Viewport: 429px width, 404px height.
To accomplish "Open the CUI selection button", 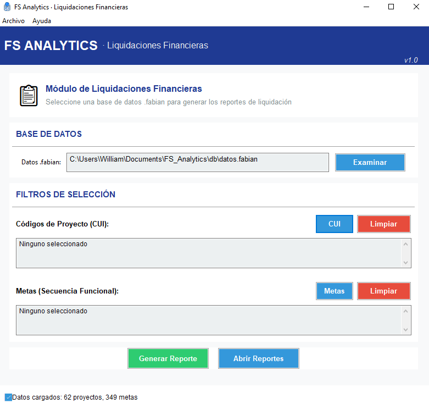I will pyautogui.click(x=335, y=224).
